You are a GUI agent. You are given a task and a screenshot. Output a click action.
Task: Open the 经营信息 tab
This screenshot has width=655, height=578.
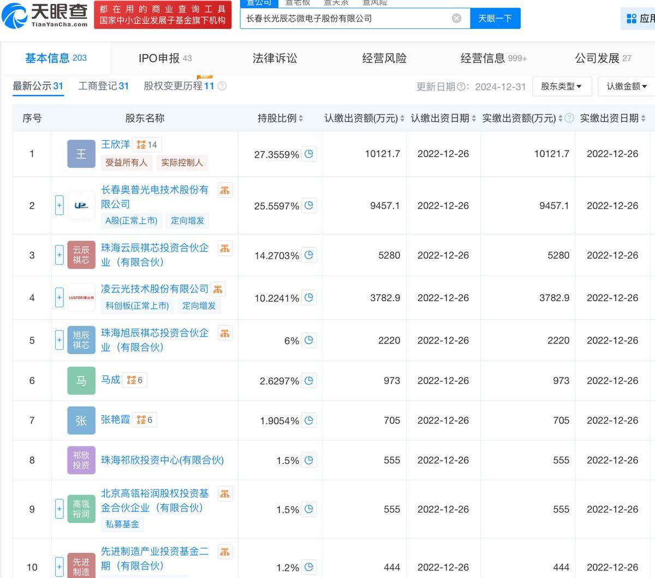pos(493,58)
